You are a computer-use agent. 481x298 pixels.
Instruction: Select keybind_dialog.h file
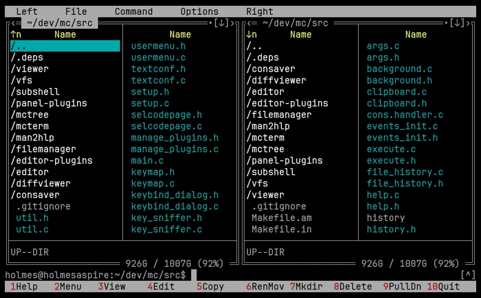tap(175, 195)
